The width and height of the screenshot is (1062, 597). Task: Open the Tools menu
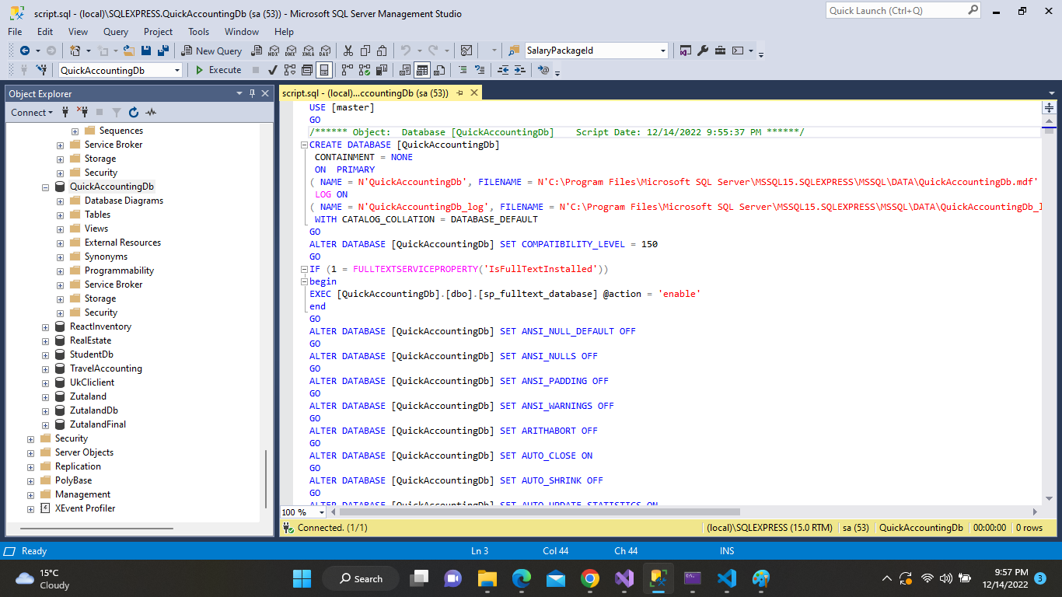pos(198,32)
